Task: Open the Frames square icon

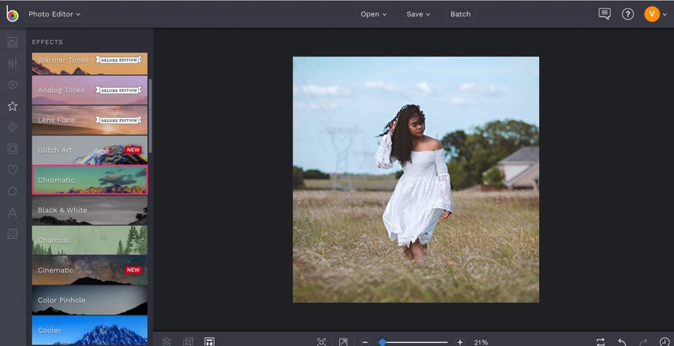Action: 12,148
